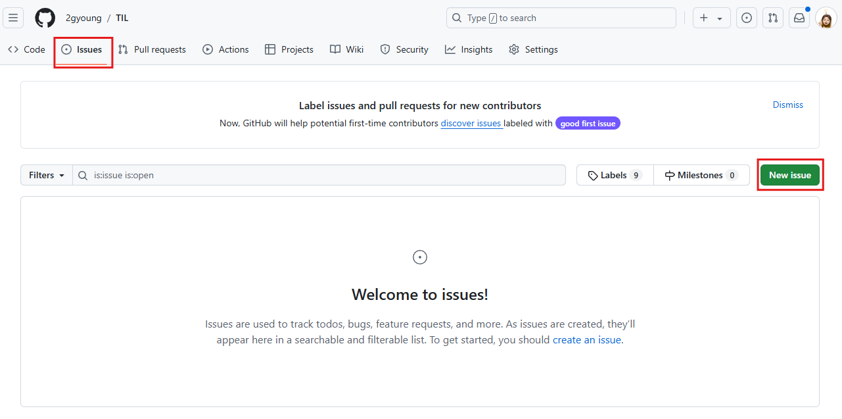Select the Issues tab
The image size is (842, 419).
pos(82,49)
